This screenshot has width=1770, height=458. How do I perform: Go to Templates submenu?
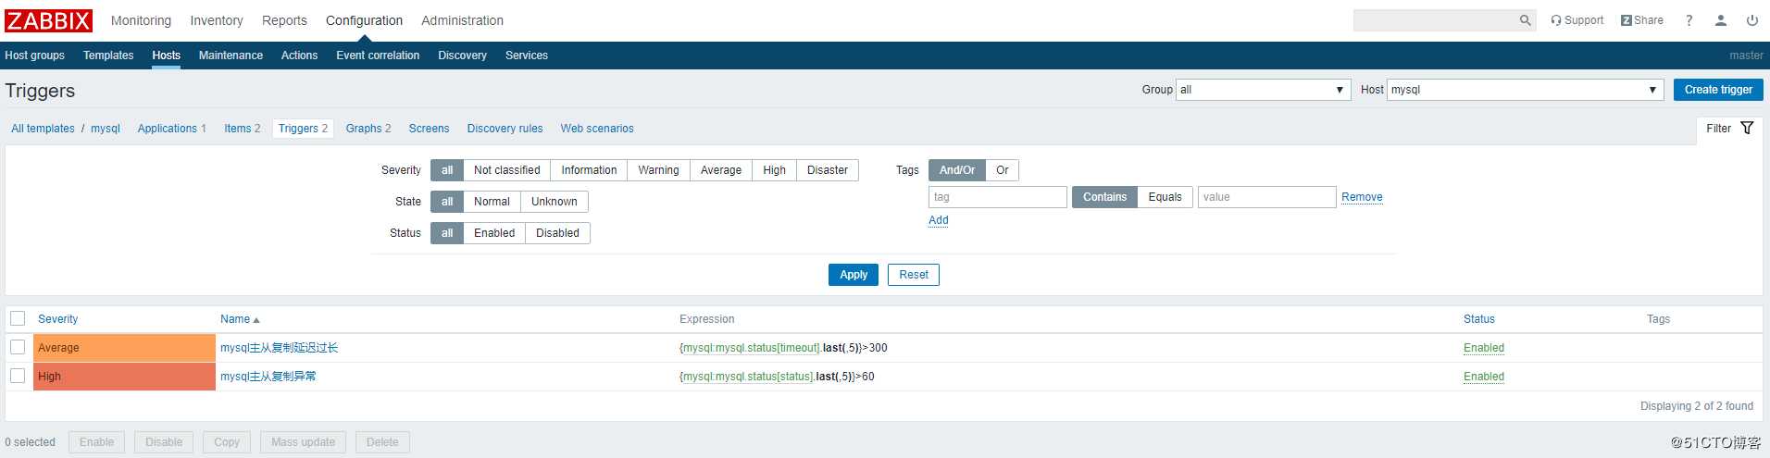click(x=108, y=56)
